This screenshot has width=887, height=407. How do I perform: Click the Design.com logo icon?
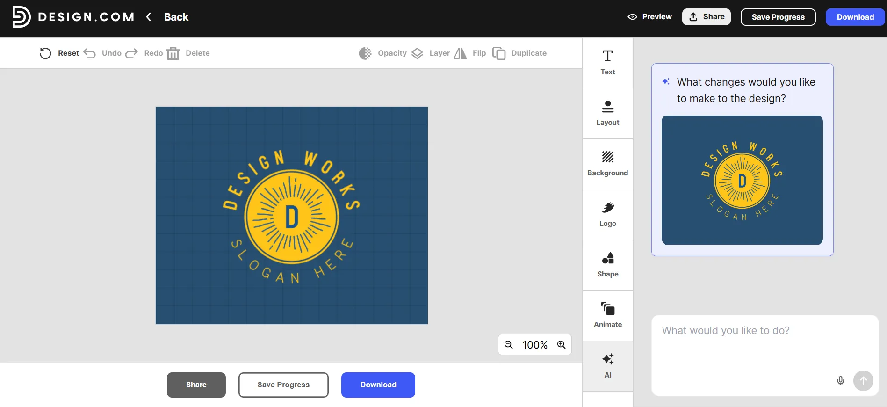[21, 17]
